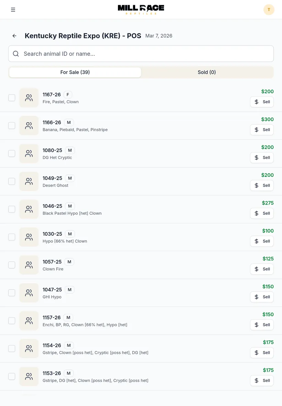Click the 1154-26 animal ID text
The width and height of the screenshot is (282, 406).
click(52, 345)
